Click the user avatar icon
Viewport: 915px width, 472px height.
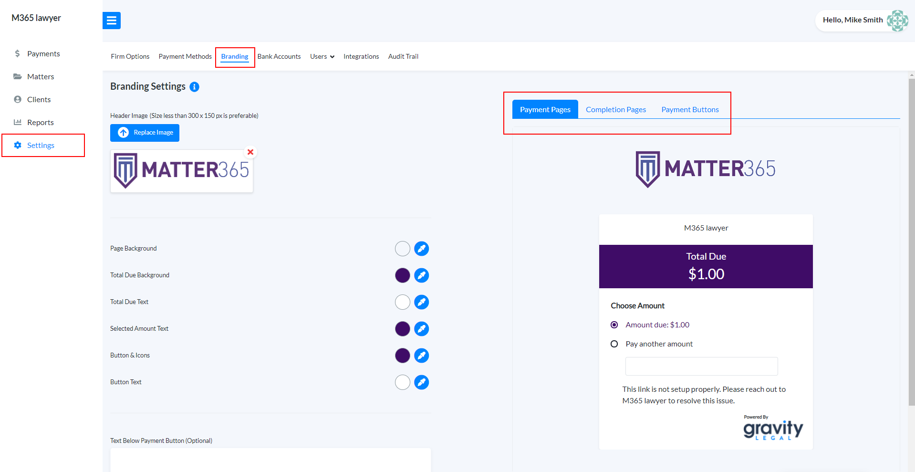click(897, 21)
